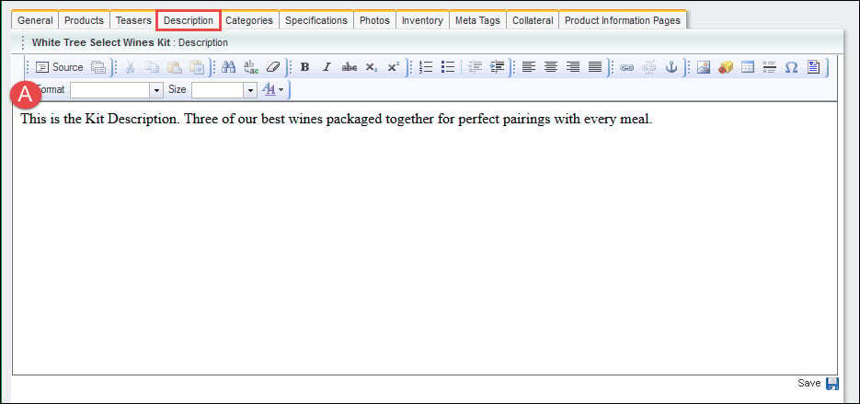Viewport: 860px width, 404px height.
Task: Insert a bulleted list
Action: (x=448, y=67)
